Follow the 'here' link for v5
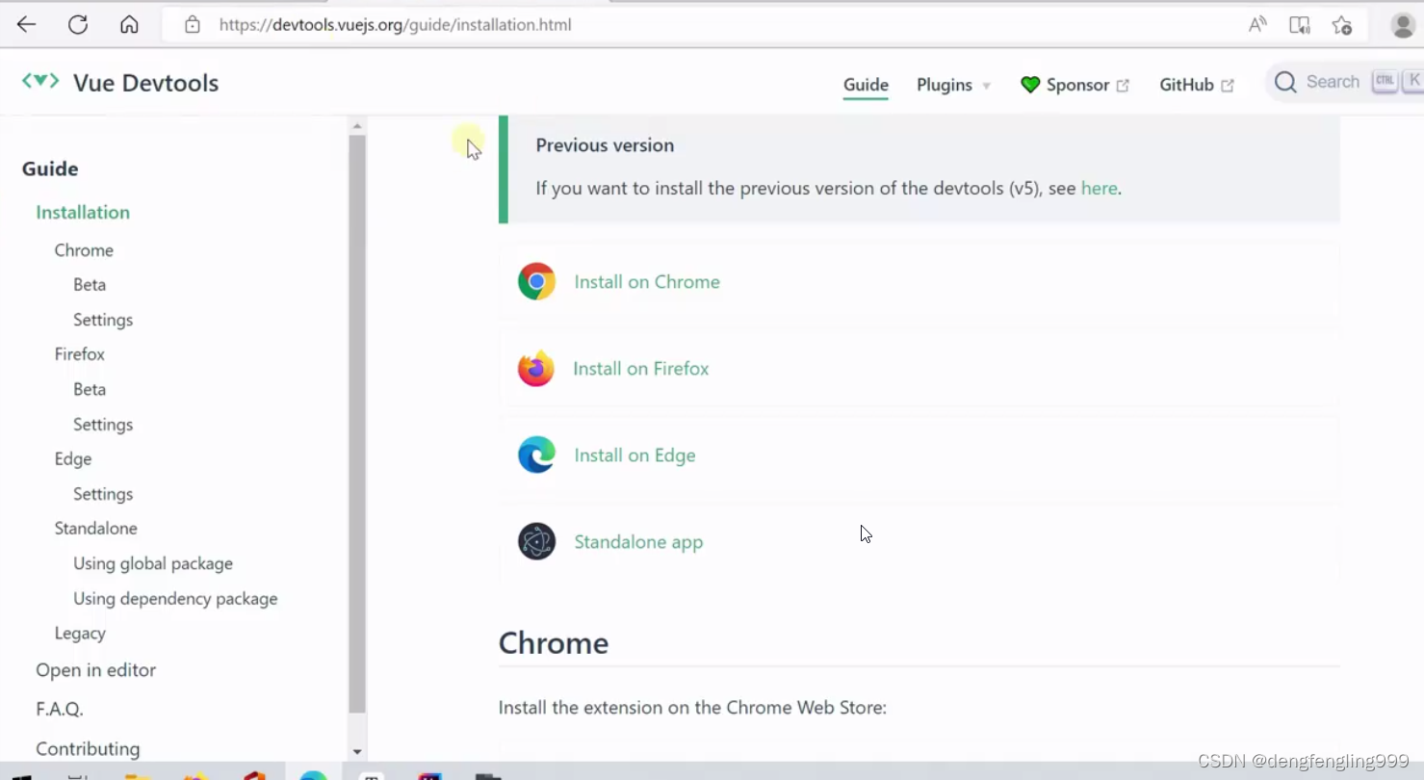Image resolution: width=1424 pixels, height=780 pixels. pos(1099,189)
